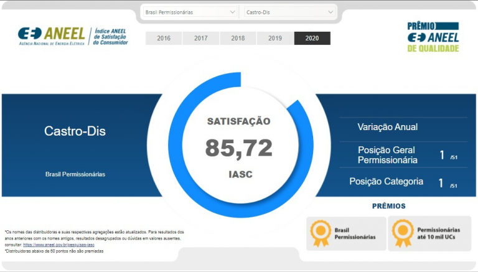Select the 2019 year tab
The image size is (478, 272).
coord(275,38)
